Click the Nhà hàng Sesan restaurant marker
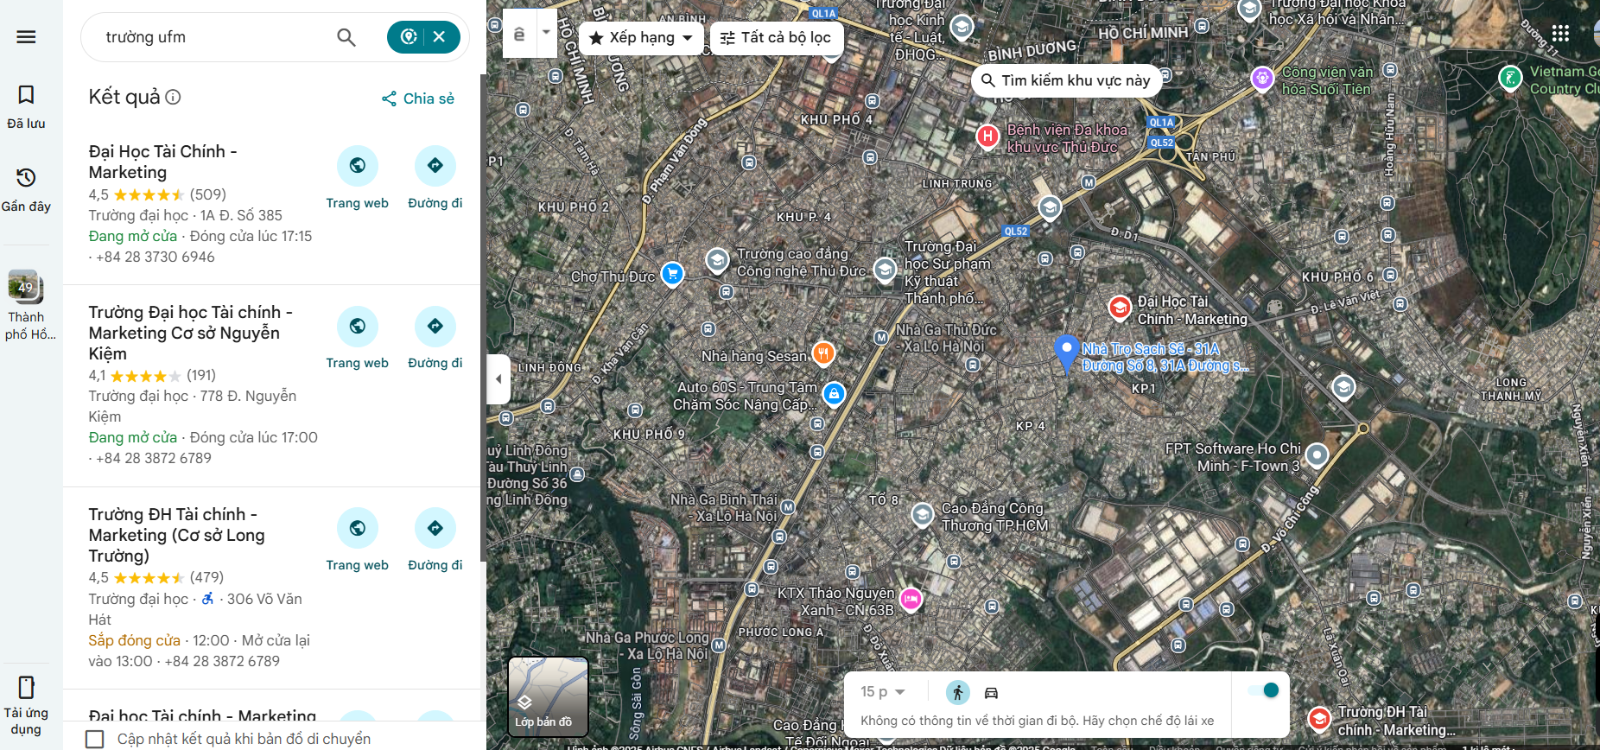 pos(823,353)
